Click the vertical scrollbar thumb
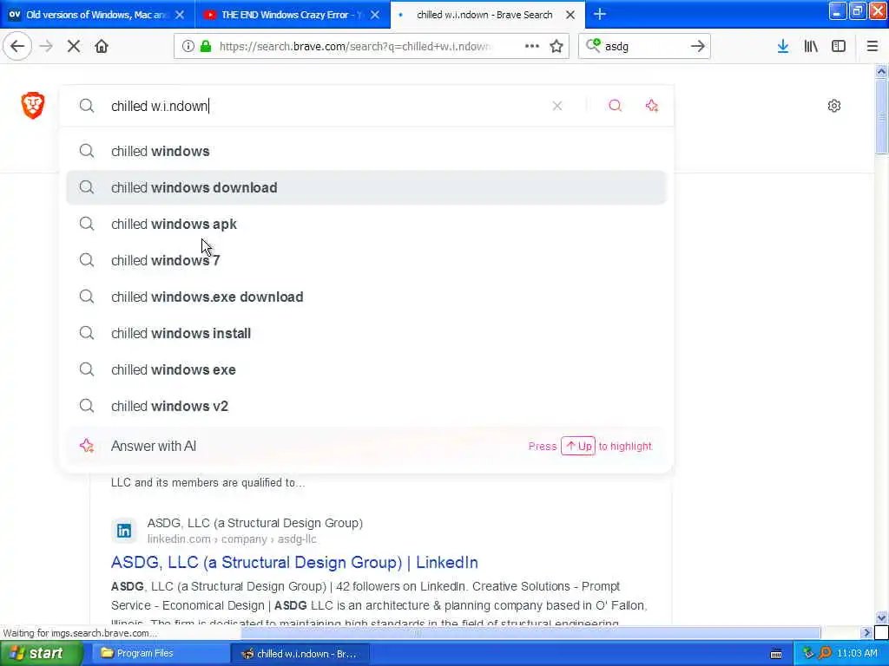 coord(881,116)
